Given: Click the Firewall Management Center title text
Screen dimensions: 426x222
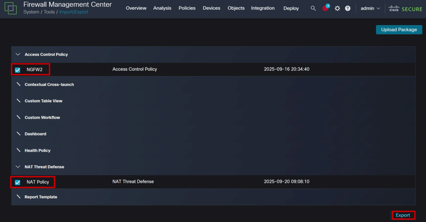Looking at the screenshot, I should (67, 4).
